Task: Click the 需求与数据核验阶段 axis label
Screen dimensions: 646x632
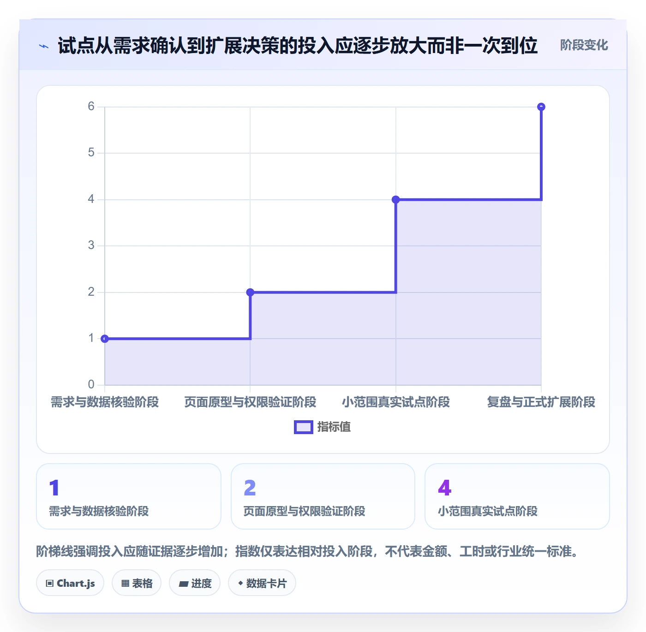Action: point(105,402)
